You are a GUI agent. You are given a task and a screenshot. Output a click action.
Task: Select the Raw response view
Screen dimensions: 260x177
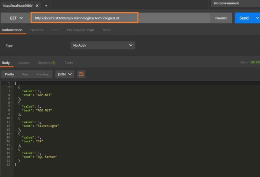point(25,75)
